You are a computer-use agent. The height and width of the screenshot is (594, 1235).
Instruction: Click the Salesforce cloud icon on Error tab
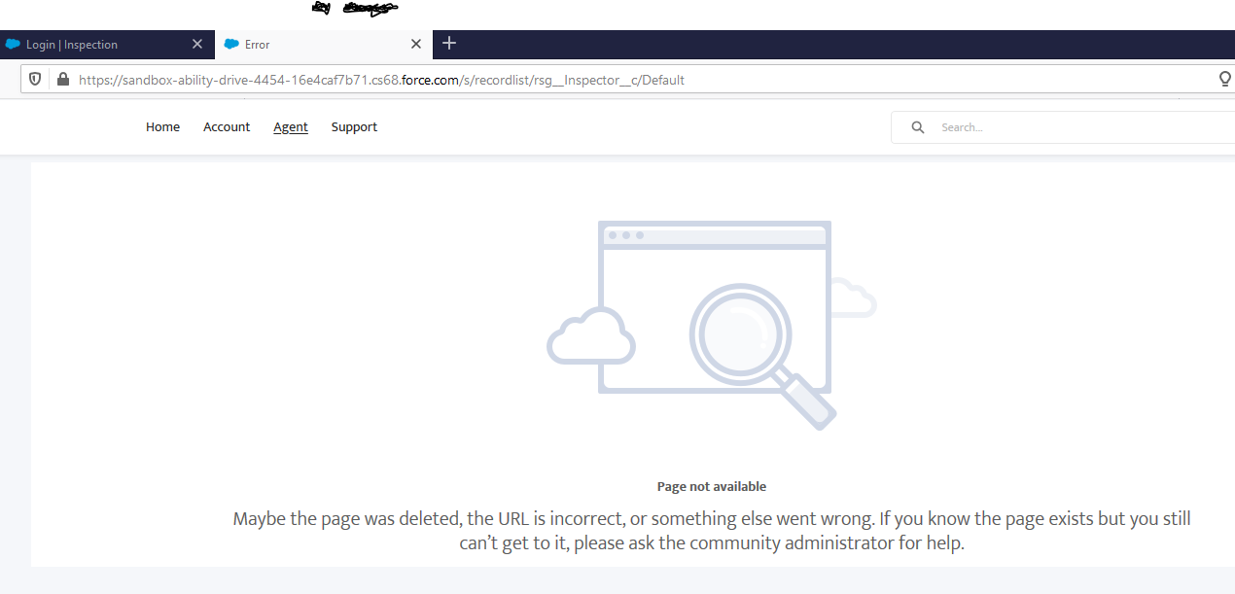tap(231, 44)
